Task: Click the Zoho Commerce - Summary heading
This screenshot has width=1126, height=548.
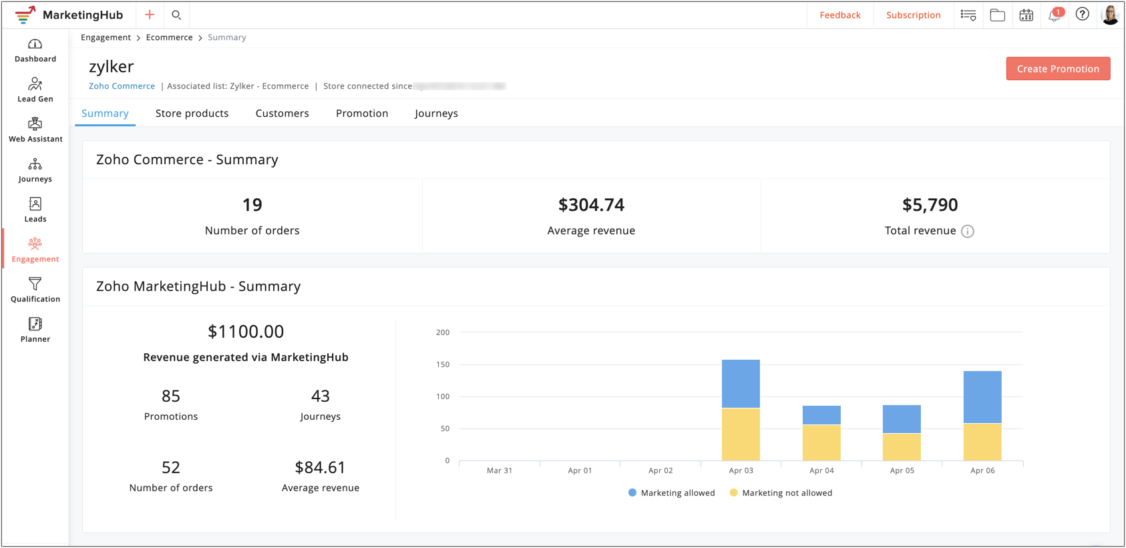Action: [x=187, y=160]
